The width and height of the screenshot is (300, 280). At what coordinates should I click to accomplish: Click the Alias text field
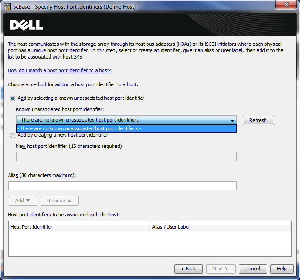coord(122,186)
